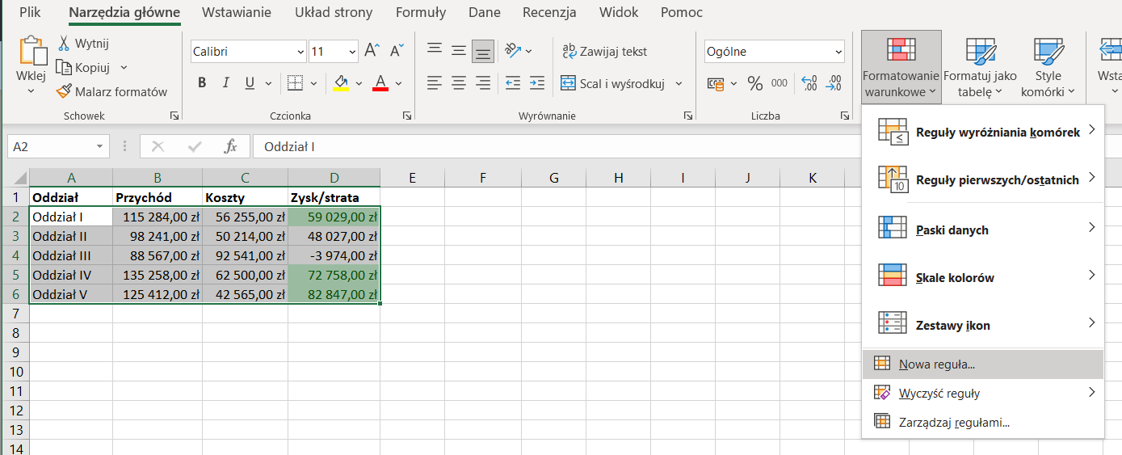
Task: Open underline style dropdown arrow
Action: (x=268, y=82)
